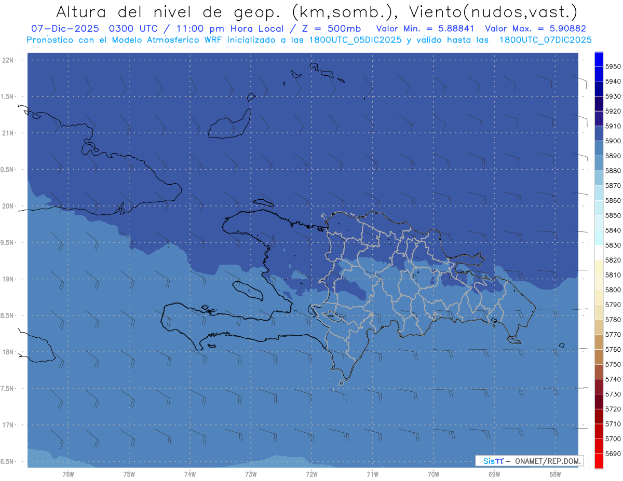Click the colorbar label 5910
This screenshot has width=623, height=481.
click(613, 126)
